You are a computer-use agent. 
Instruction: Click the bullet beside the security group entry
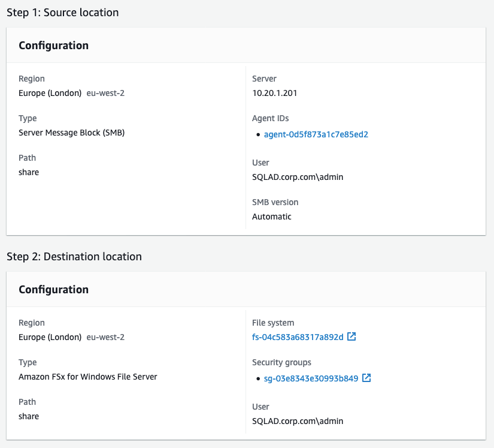pyautogui.click(x=258, y=378)
